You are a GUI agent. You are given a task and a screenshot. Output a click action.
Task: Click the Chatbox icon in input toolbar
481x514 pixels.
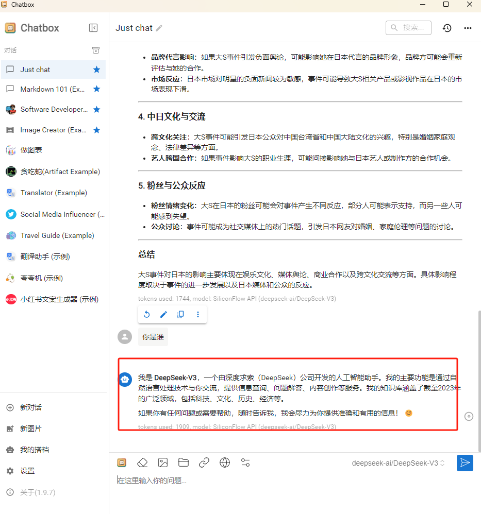[x=122, y=462]
